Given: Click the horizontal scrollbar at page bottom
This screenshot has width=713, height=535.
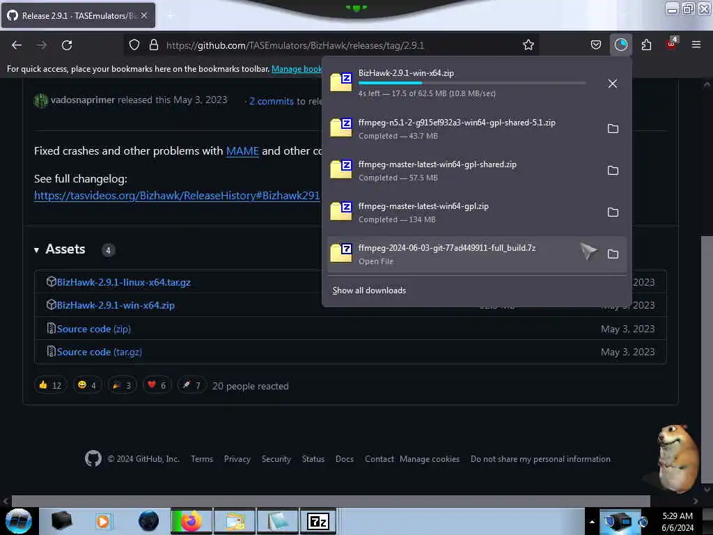Looking at the screenshot, I should (x=331, y=500).
